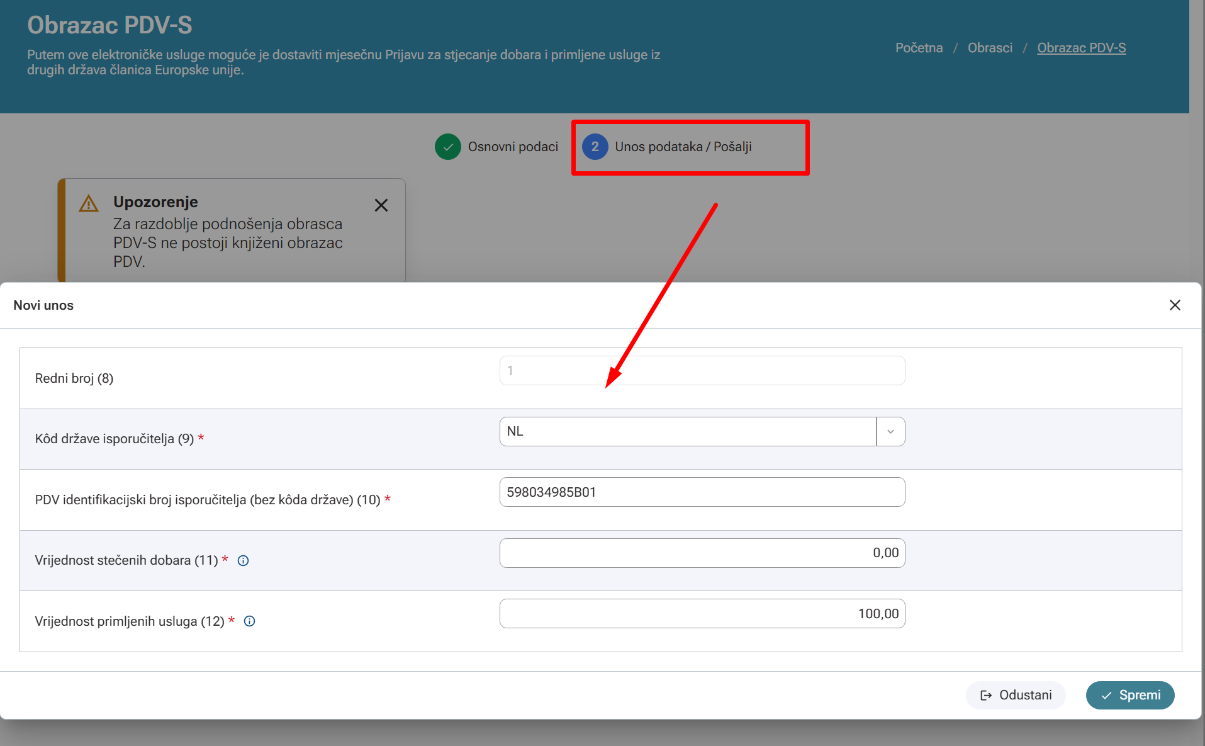The height and width of the screenshot is (746, 1205).
Task: Open the Obrazac PDV-S breadcrumb link
Action: (1081, 48)
